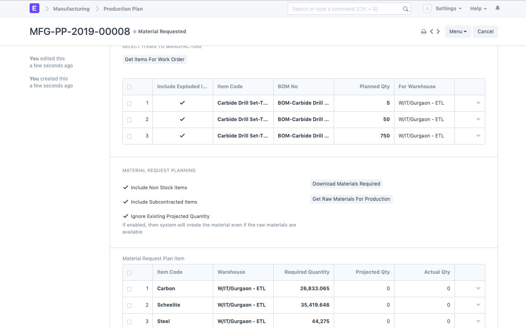Screen dimensions: 526x328
Task: Click Carbon item code cell
Action: click(x=183, y=289)
